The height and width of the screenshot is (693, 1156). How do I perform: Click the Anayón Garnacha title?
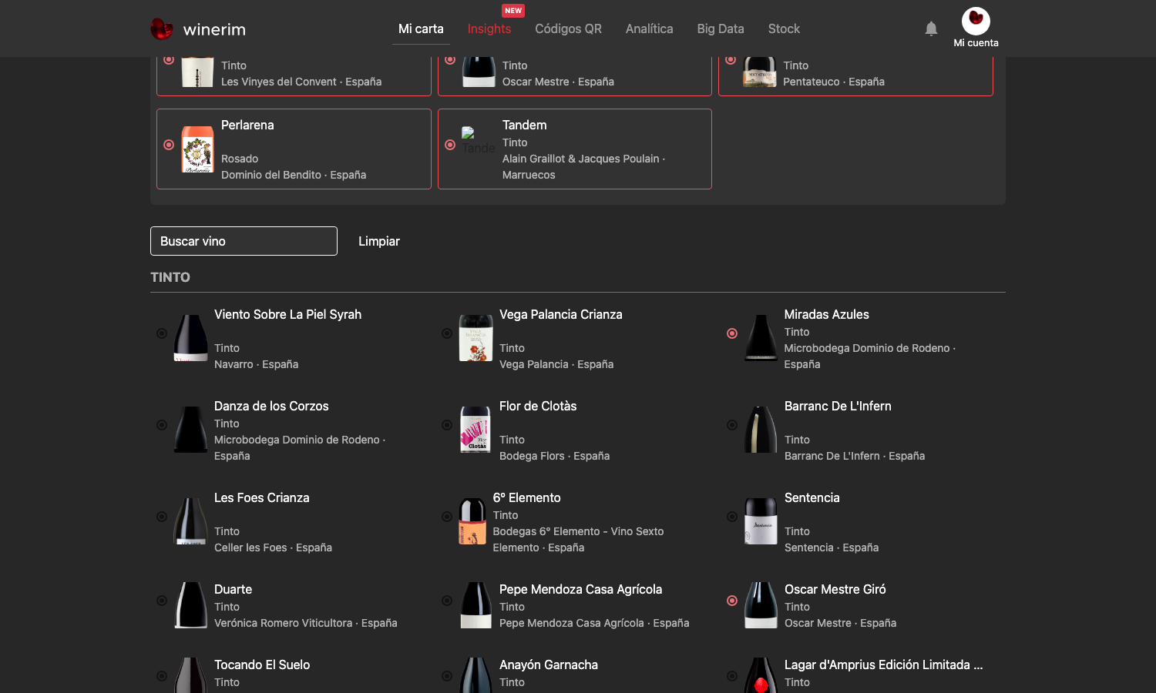tap(549, 665)
